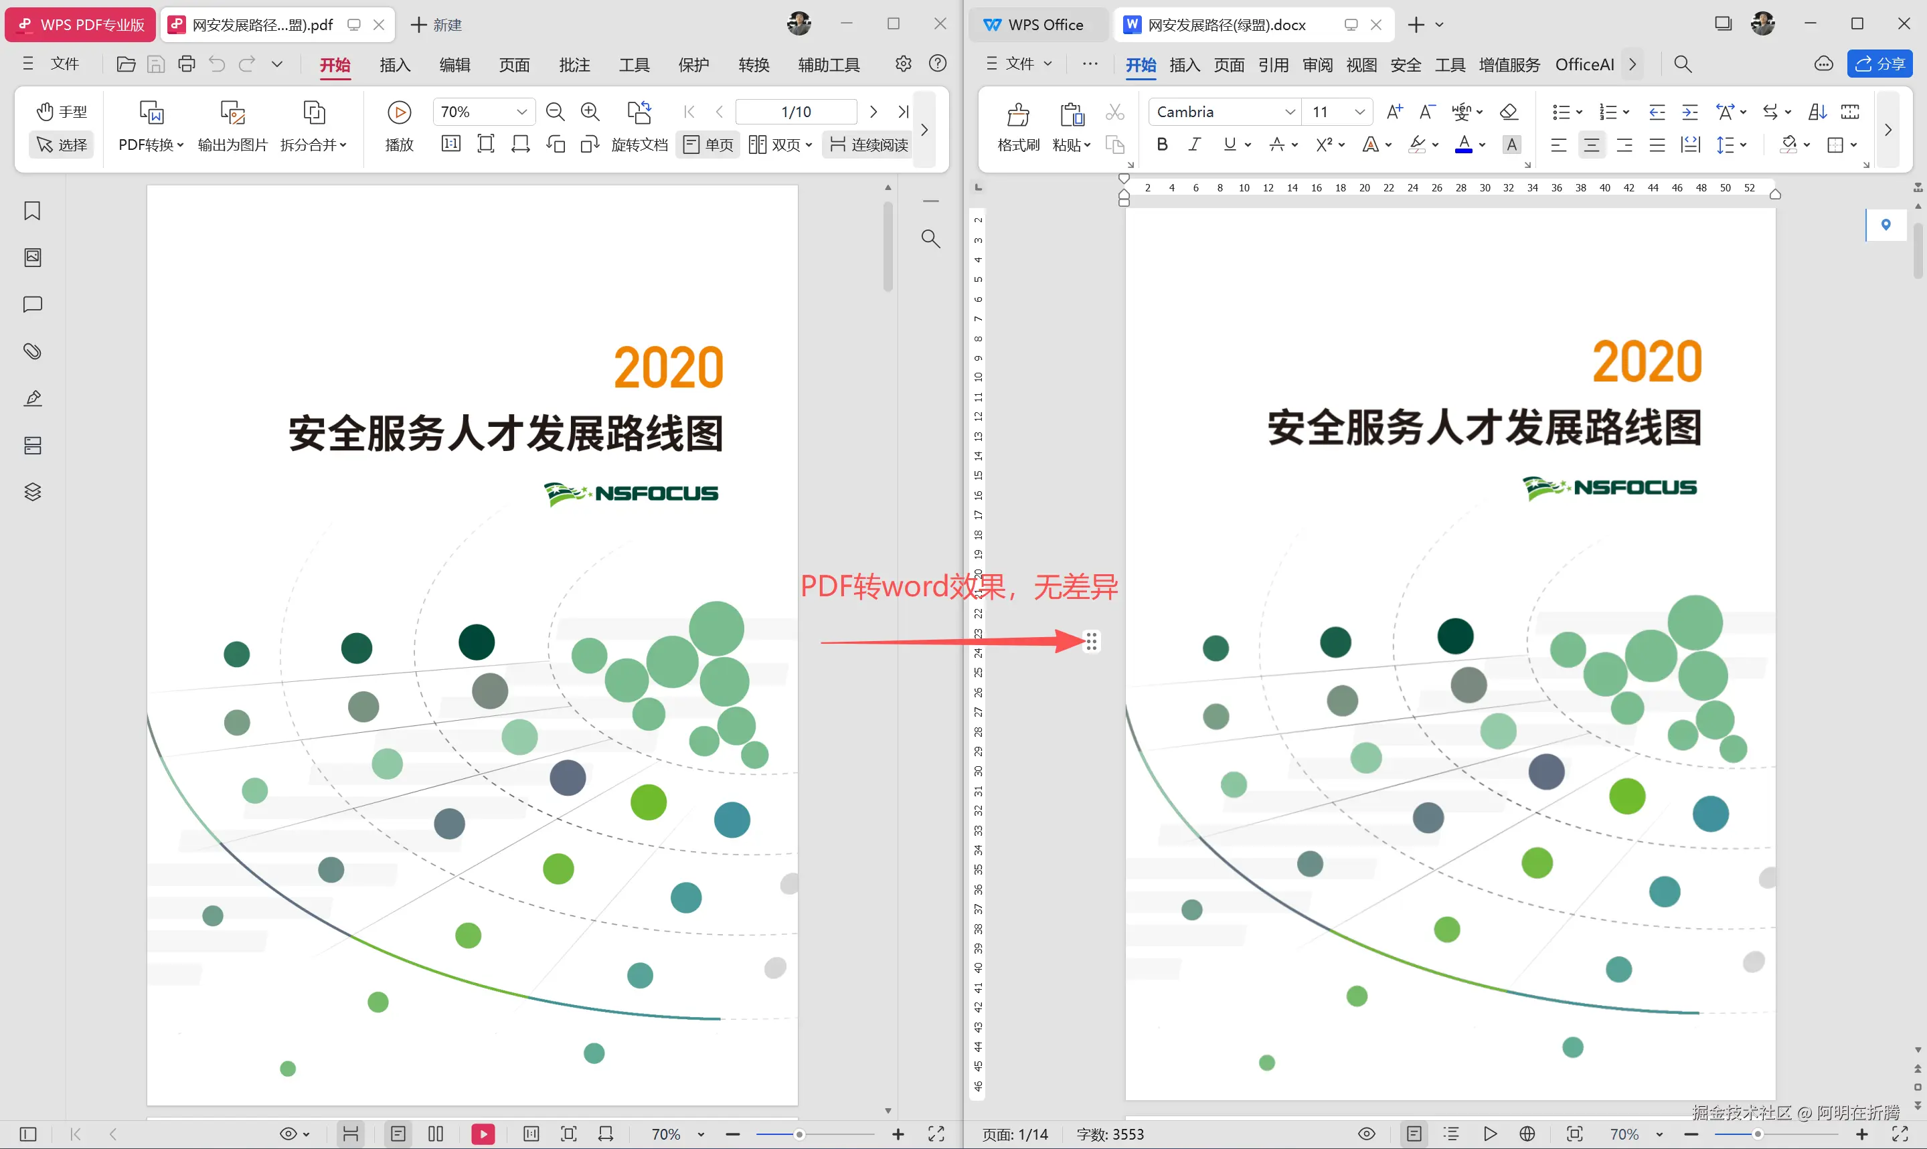The height and width of the screenshot is (1149, 1927).
Task: Jump to last PDF page
Action: pos(903,112)
